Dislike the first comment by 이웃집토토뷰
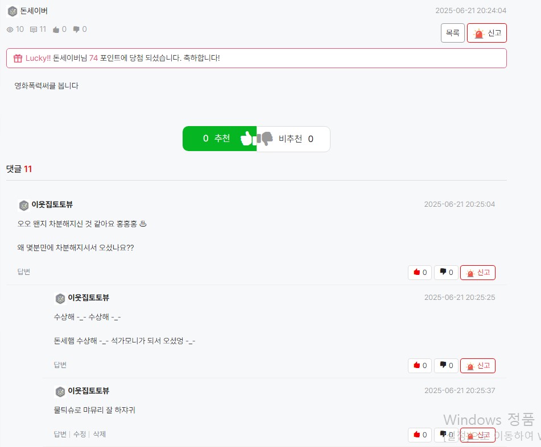The width and height of the screenshot is (541, 447). coord(446,273)
